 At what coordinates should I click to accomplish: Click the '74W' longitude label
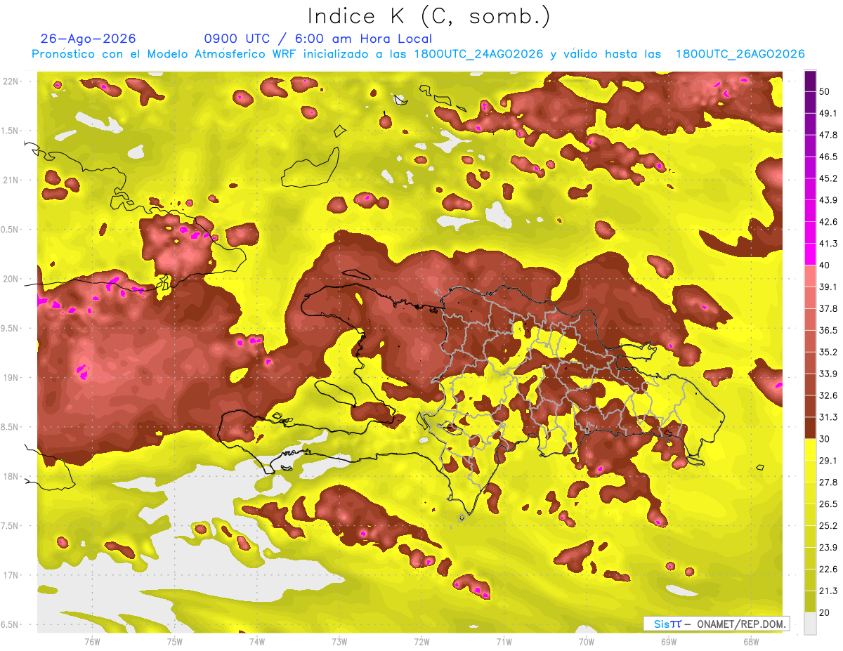257,642
